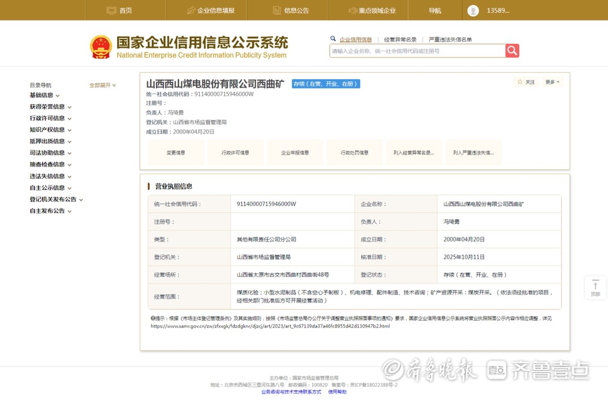The width and height of the screenshot is (608, 402).
Task: Expand all sections via 全部展开
Action: tap(102, 85)
